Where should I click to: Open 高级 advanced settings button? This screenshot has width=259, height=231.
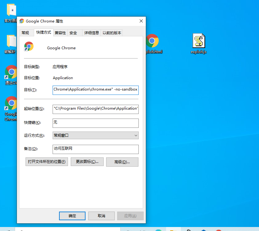pyautogui.click(x=122, y=162)
